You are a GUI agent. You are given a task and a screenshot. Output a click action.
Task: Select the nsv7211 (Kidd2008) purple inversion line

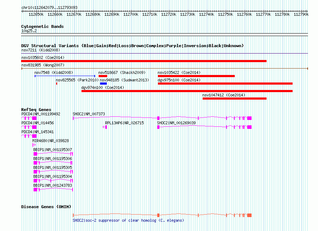coord(164,54)
